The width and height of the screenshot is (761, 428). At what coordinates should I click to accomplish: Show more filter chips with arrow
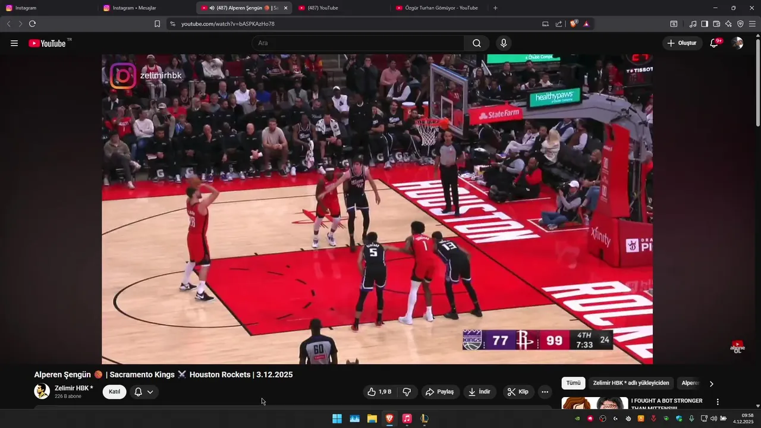712,383
